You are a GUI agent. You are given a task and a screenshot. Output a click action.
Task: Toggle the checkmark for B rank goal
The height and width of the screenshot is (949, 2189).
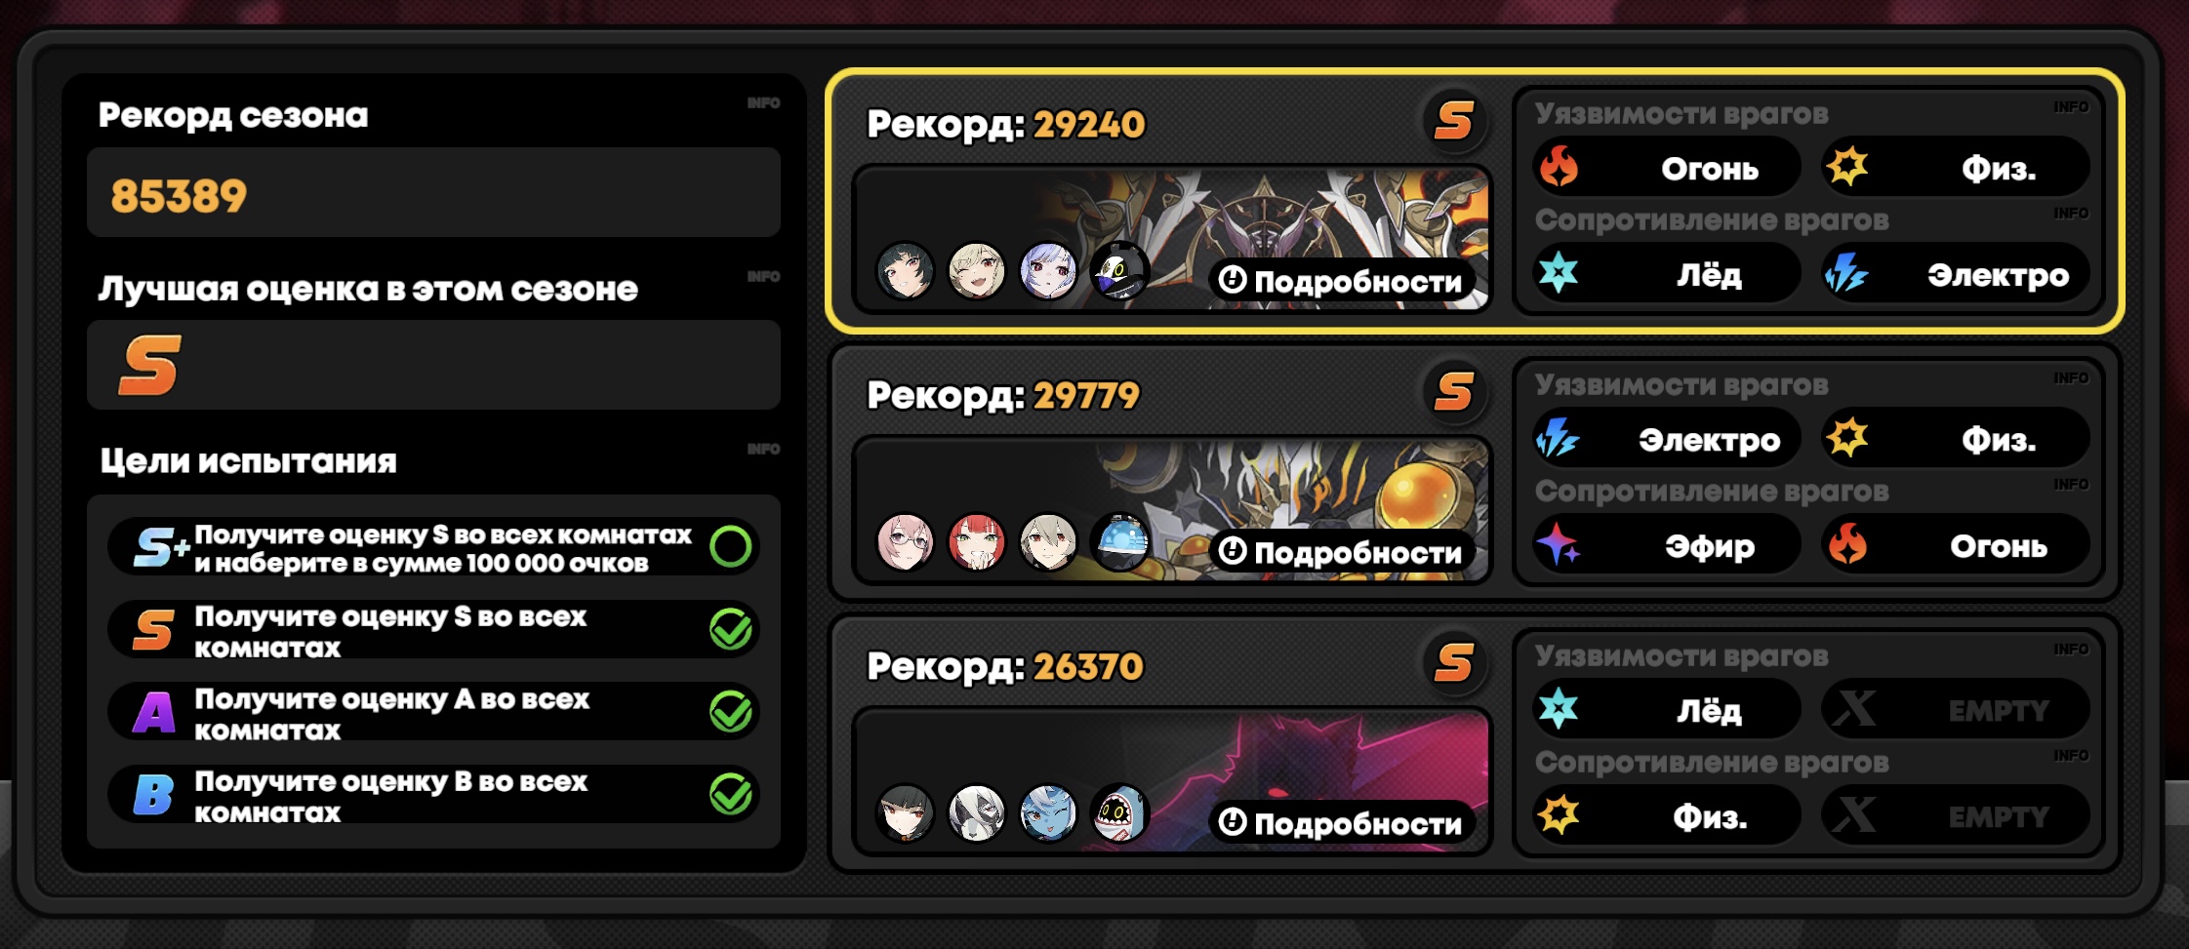click(730, 794)
